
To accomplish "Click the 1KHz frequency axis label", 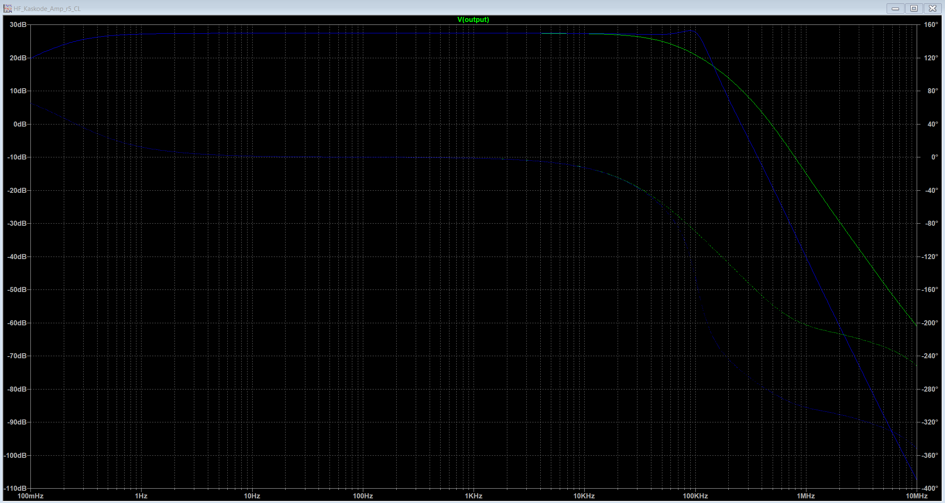I will click(x=474, y=496).
